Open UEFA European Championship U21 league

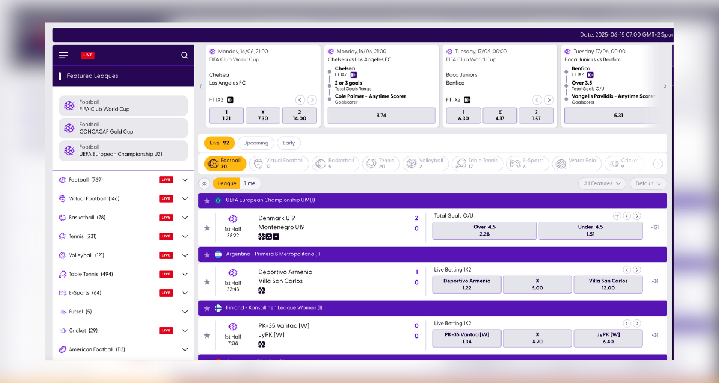pyautogui.click(x=123, y=150)
